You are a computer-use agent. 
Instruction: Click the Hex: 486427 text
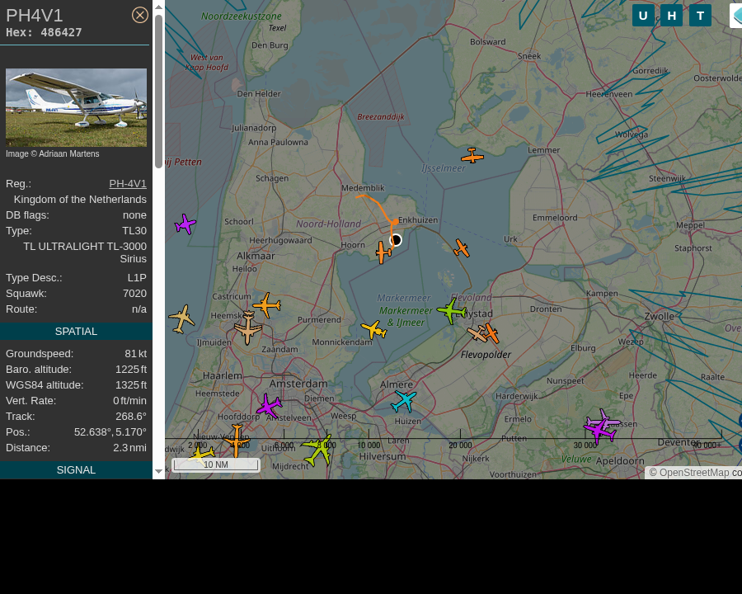coord(44,32)
